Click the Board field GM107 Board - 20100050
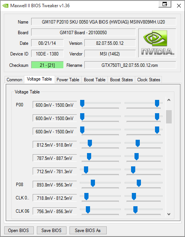This screenshot has width=185, height=237. (84, 32)
